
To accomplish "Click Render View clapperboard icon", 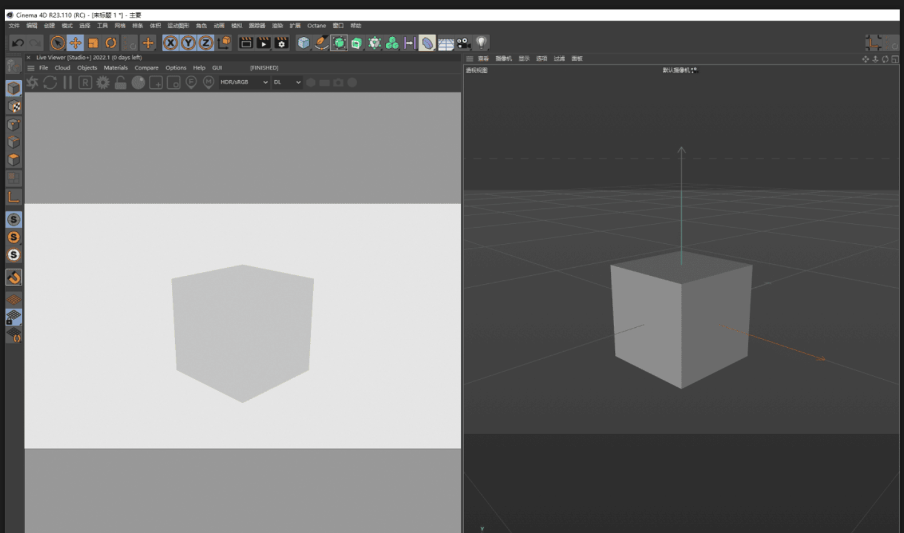I will pyautogui.click(x=246, y=43).
